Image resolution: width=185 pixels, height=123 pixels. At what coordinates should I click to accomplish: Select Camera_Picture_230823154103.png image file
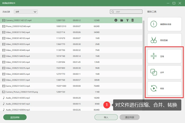71,92
